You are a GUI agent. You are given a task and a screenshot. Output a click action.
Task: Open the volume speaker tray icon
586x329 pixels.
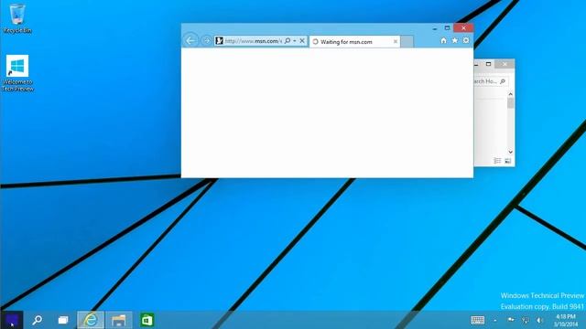coord(539,320)
